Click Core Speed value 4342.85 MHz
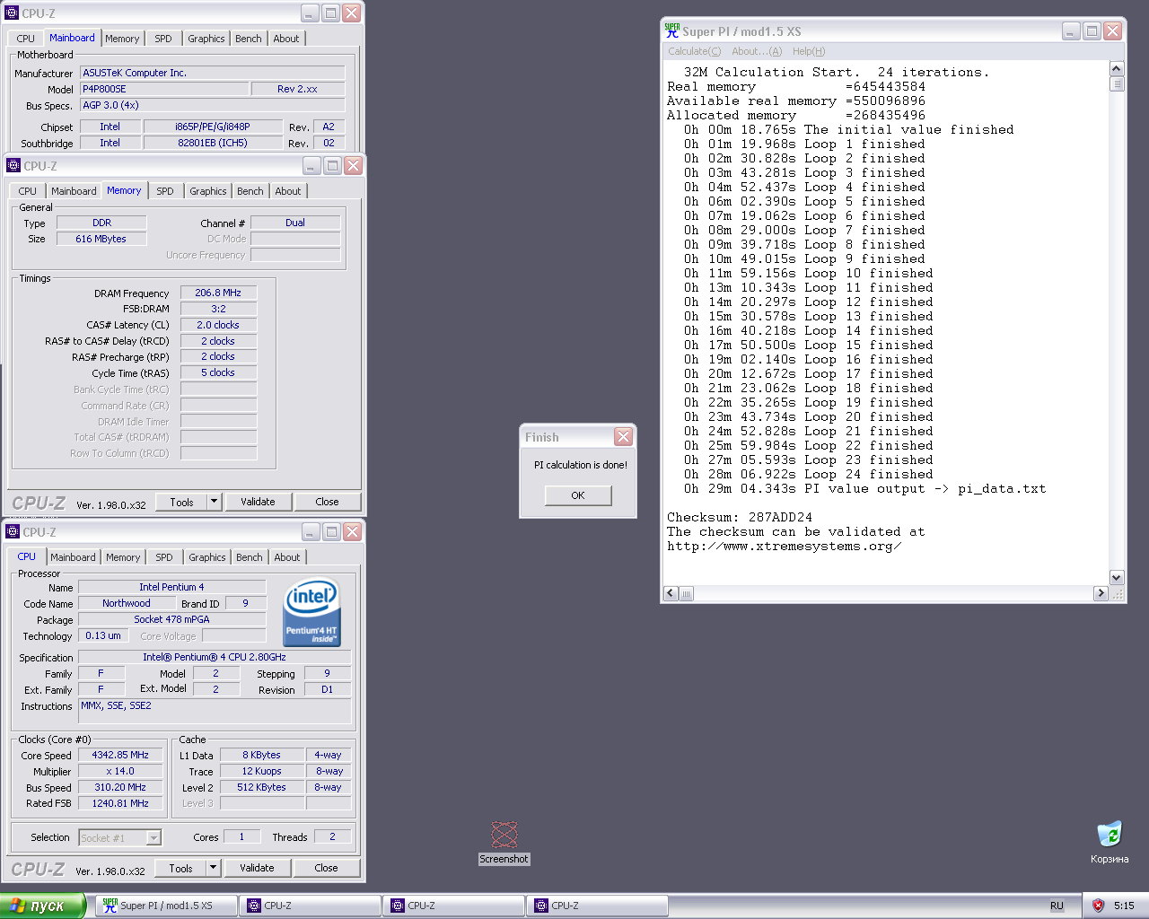 [120, 756]
